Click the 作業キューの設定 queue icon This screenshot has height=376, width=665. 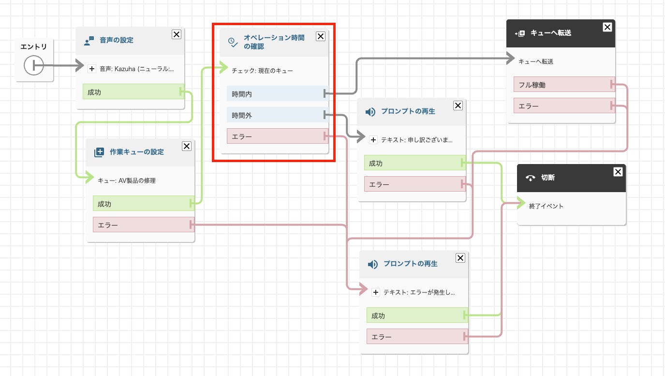tap(99, 152)
